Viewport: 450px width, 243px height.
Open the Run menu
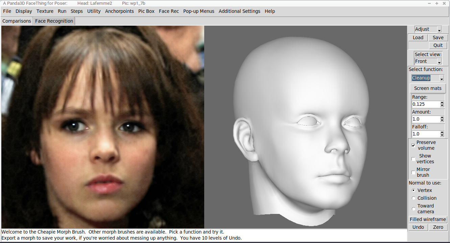coord(62,11)
